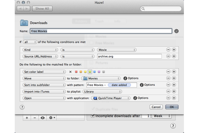Click the Show All button

pos(42,9)
